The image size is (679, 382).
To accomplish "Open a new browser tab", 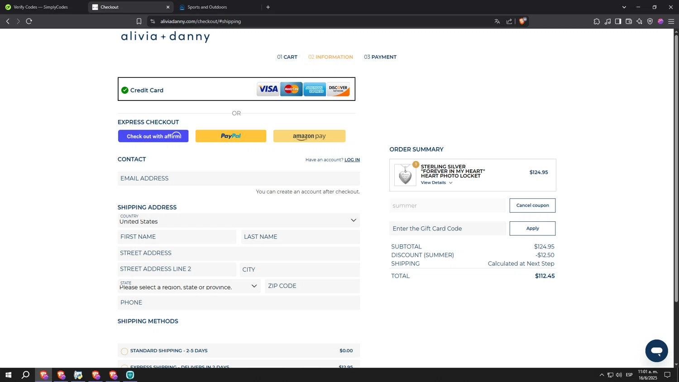I will [268, 7].
